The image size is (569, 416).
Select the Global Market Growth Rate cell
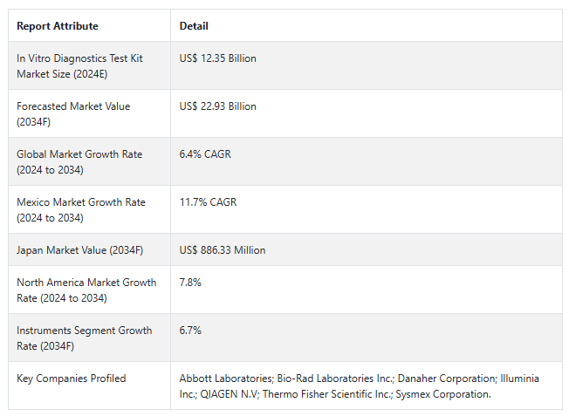[x=79, y=162]
